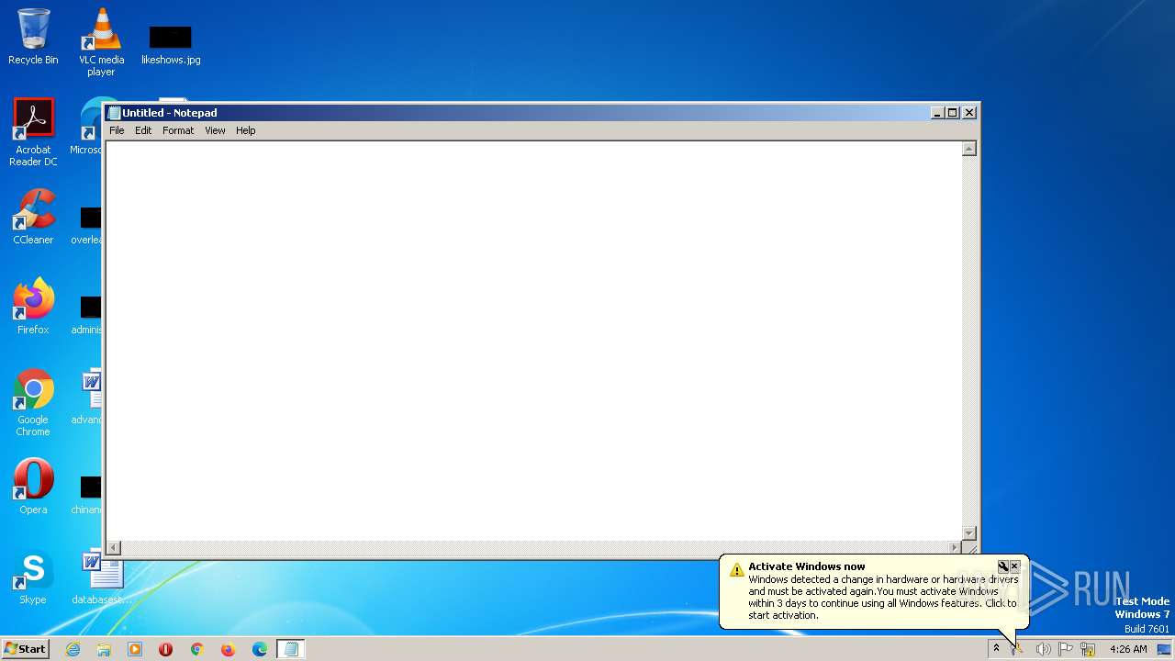The height and width of the screenshot is (661, 1175).
Task: Show hidden system tray icons
Action: (996, 649)
